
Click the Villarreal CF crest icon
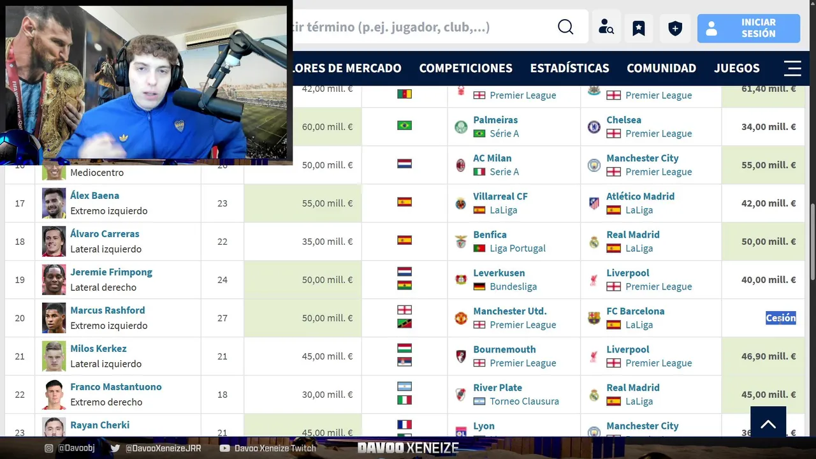point(460,203)
